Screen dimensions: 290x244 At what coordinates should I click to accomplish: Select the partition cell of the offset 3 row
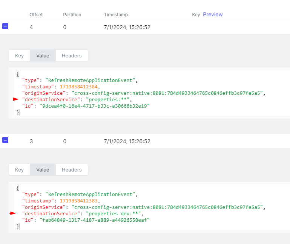(65, 141)
